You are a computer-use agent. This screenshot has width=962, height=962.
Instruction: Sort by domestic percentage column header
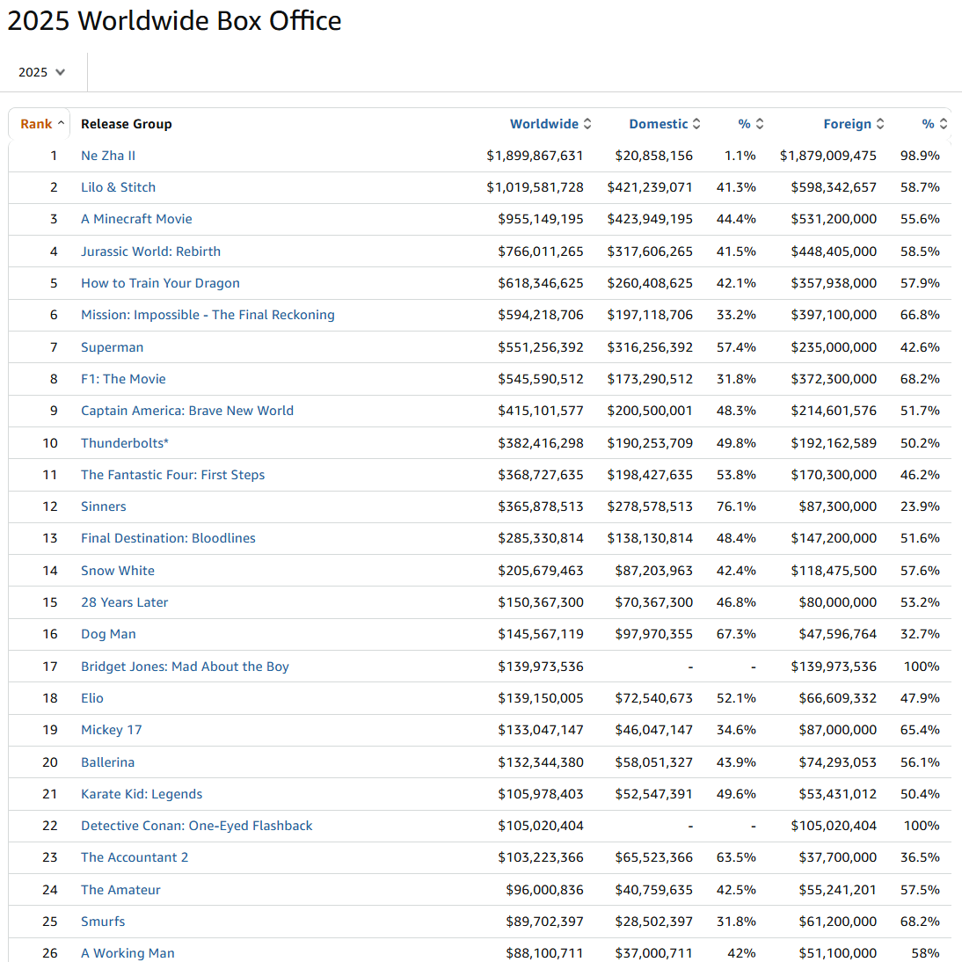[750, 124]
